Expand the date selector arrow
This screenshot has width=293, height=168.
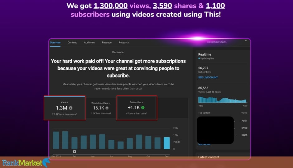(x=246, y=40)
